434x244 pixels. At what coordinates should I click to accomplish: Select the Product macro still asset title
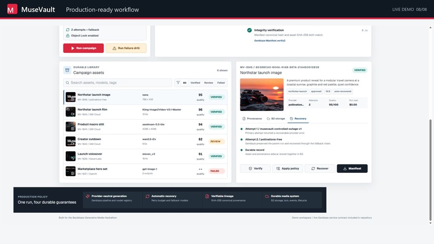point(91,124)
